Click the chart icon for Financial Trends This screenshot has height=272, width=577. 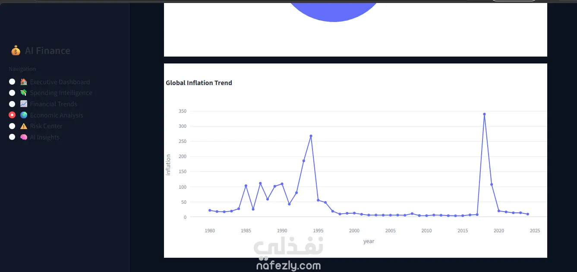(24, 104)
